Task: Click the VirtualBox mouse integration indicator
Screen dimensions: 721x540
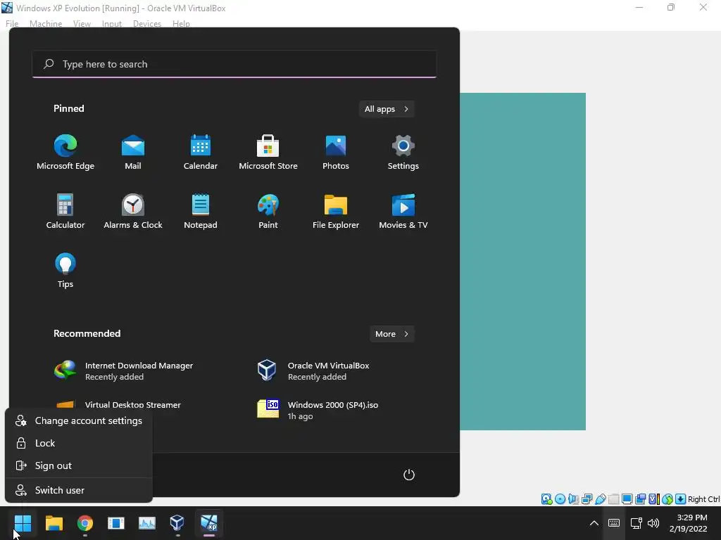Action: pyautogui.click(x=667, y=499)
